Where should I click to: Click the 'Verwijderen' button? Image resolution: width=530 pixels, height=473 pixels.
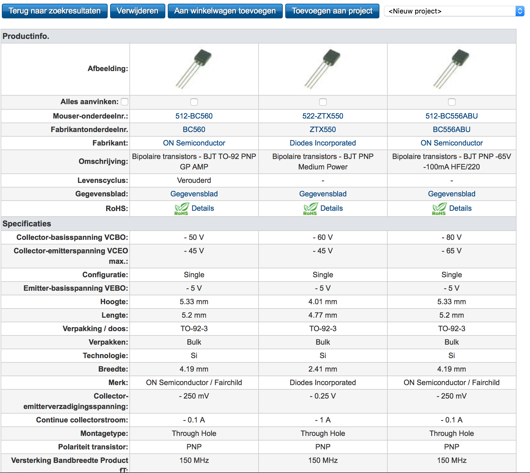[137, 11]
